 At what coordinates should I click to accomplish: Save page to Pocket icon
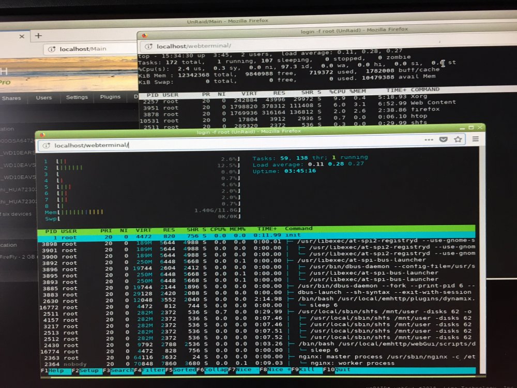click(444, 139)
